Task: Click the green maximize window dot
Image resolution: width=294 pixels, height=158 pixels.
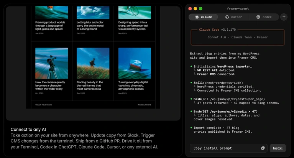Action: (x=200, y=9)
